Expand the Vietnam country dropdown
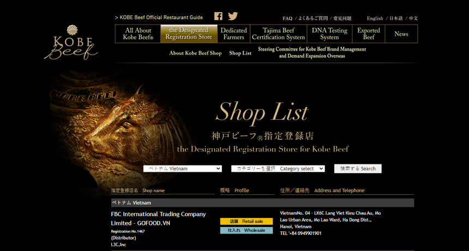This screenshot has width=469, height=251. pos(182,169)
